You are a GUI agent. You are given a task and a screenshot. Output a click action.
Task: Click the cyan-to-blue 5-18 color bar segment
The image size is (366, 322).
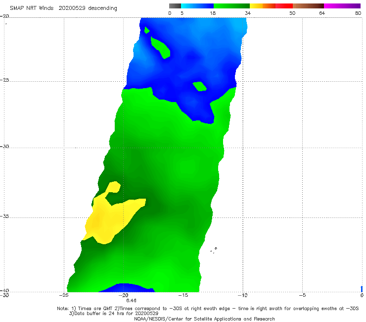[197, 6]
